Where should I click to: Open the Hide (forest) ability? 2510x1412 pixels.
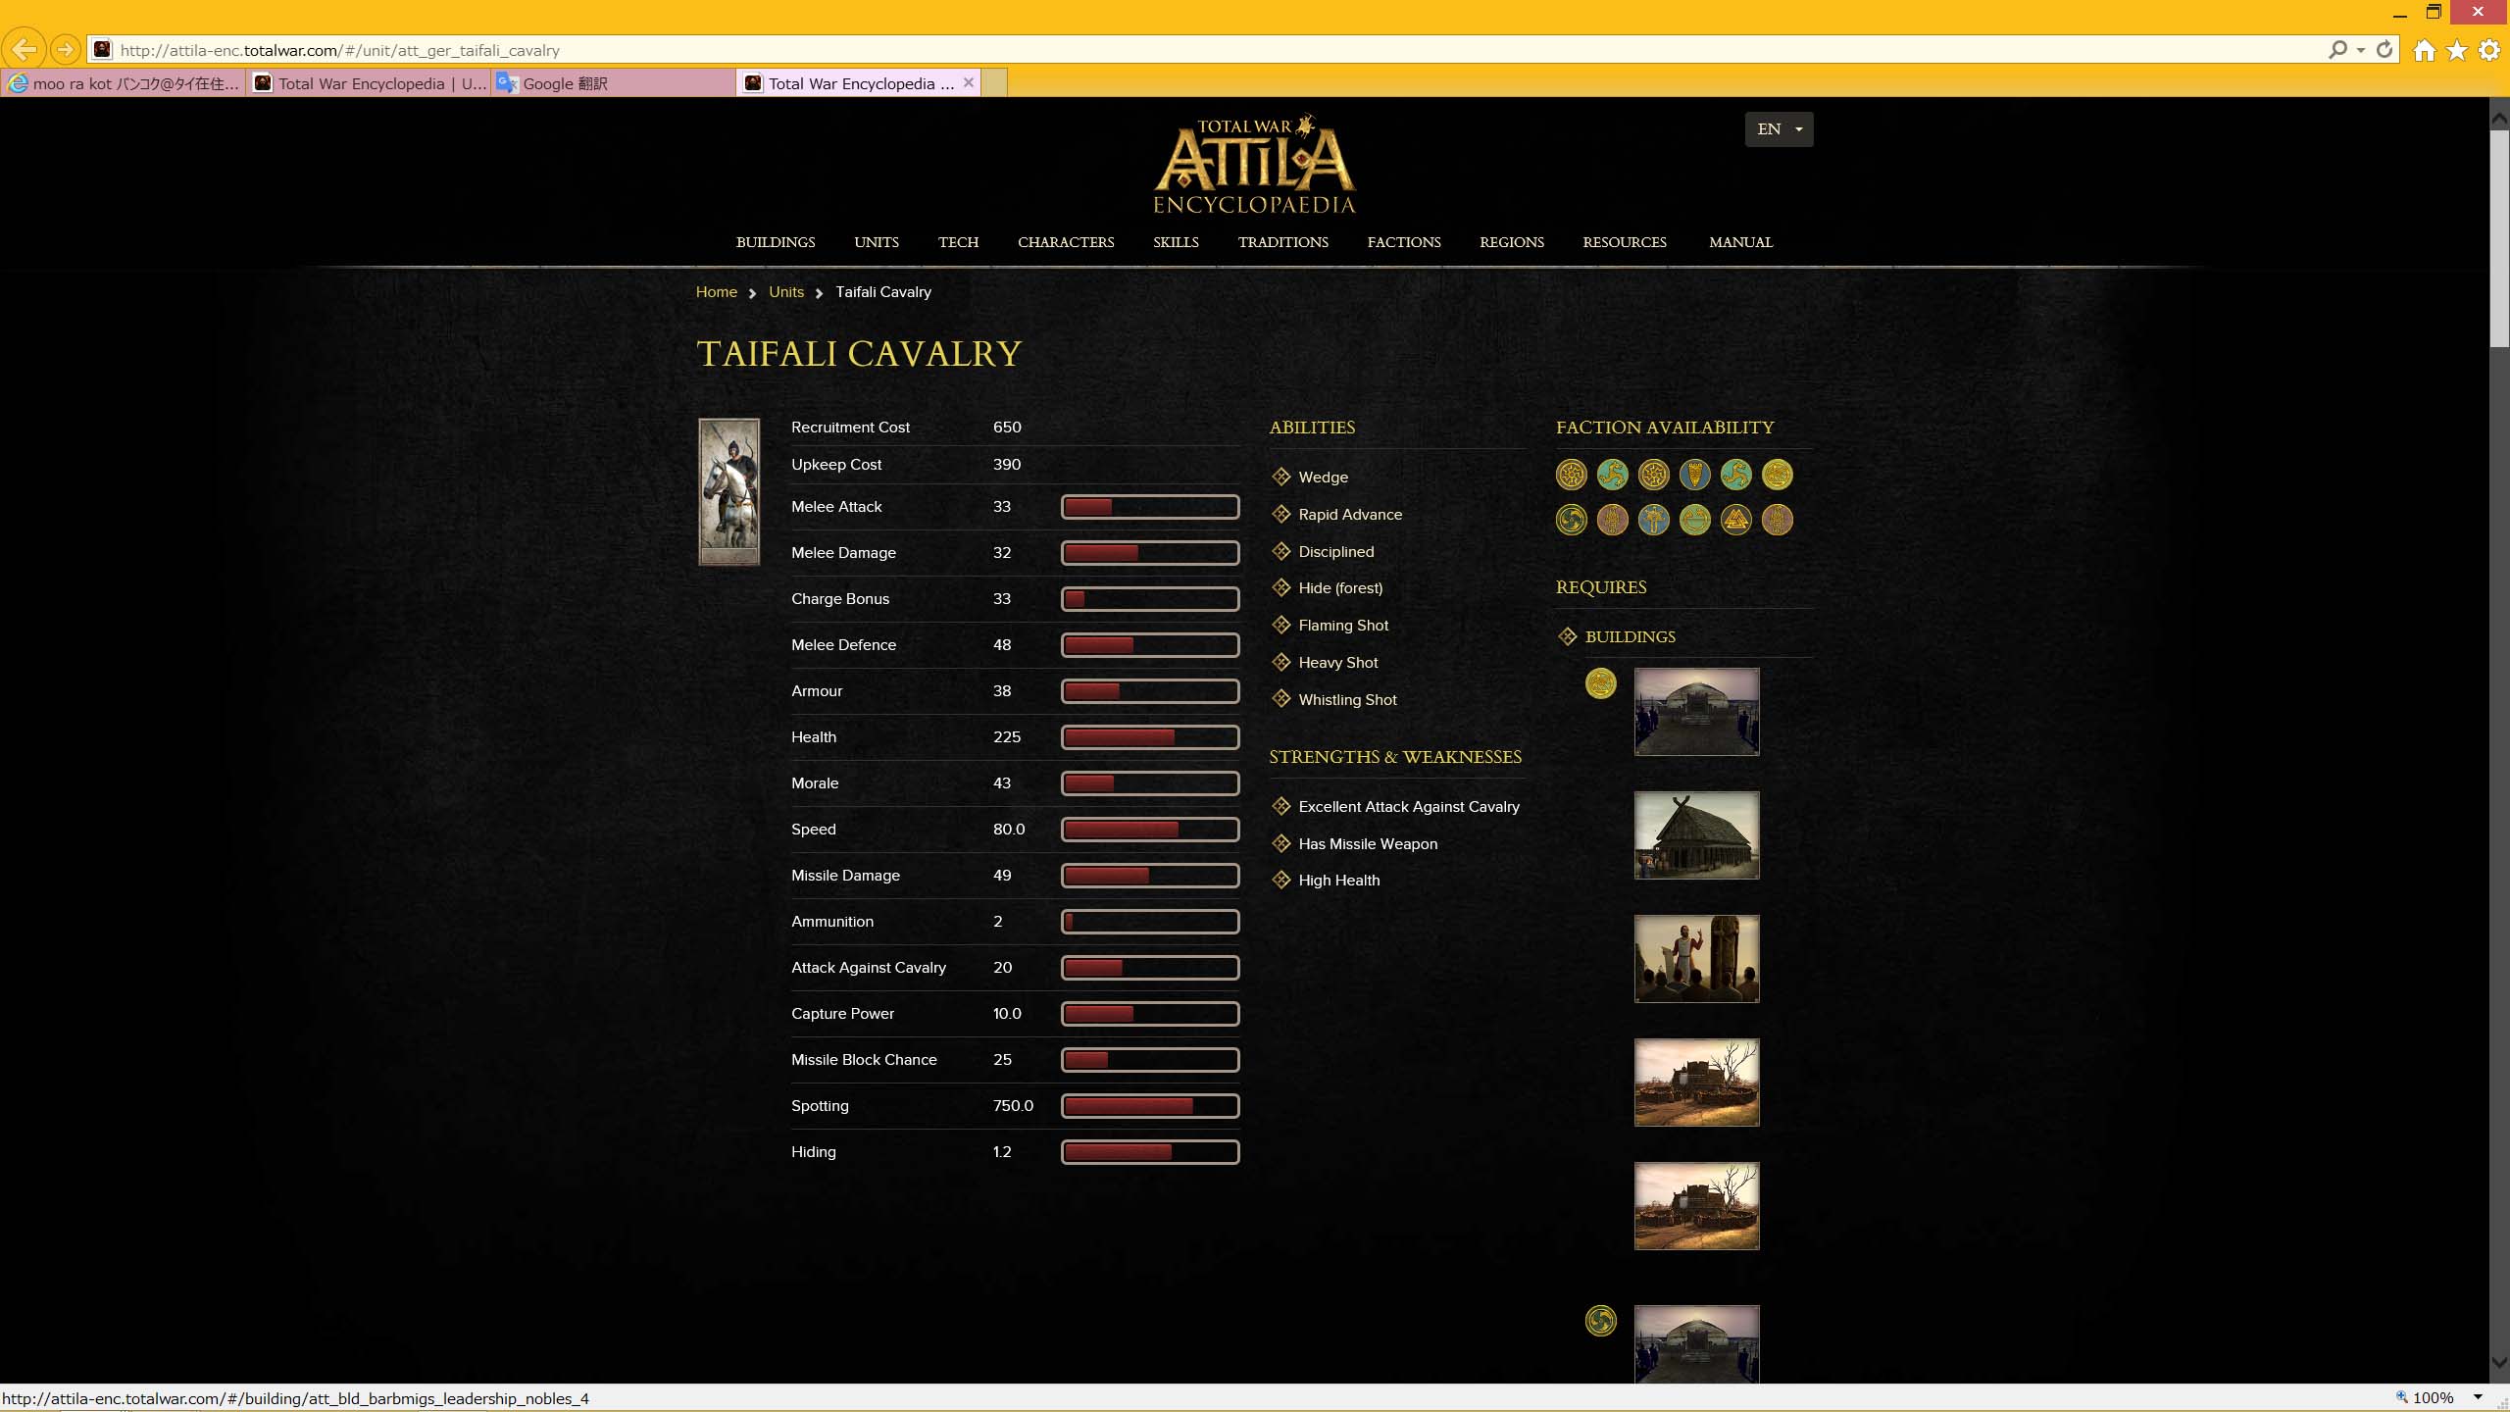click(x=1340, y=587)
